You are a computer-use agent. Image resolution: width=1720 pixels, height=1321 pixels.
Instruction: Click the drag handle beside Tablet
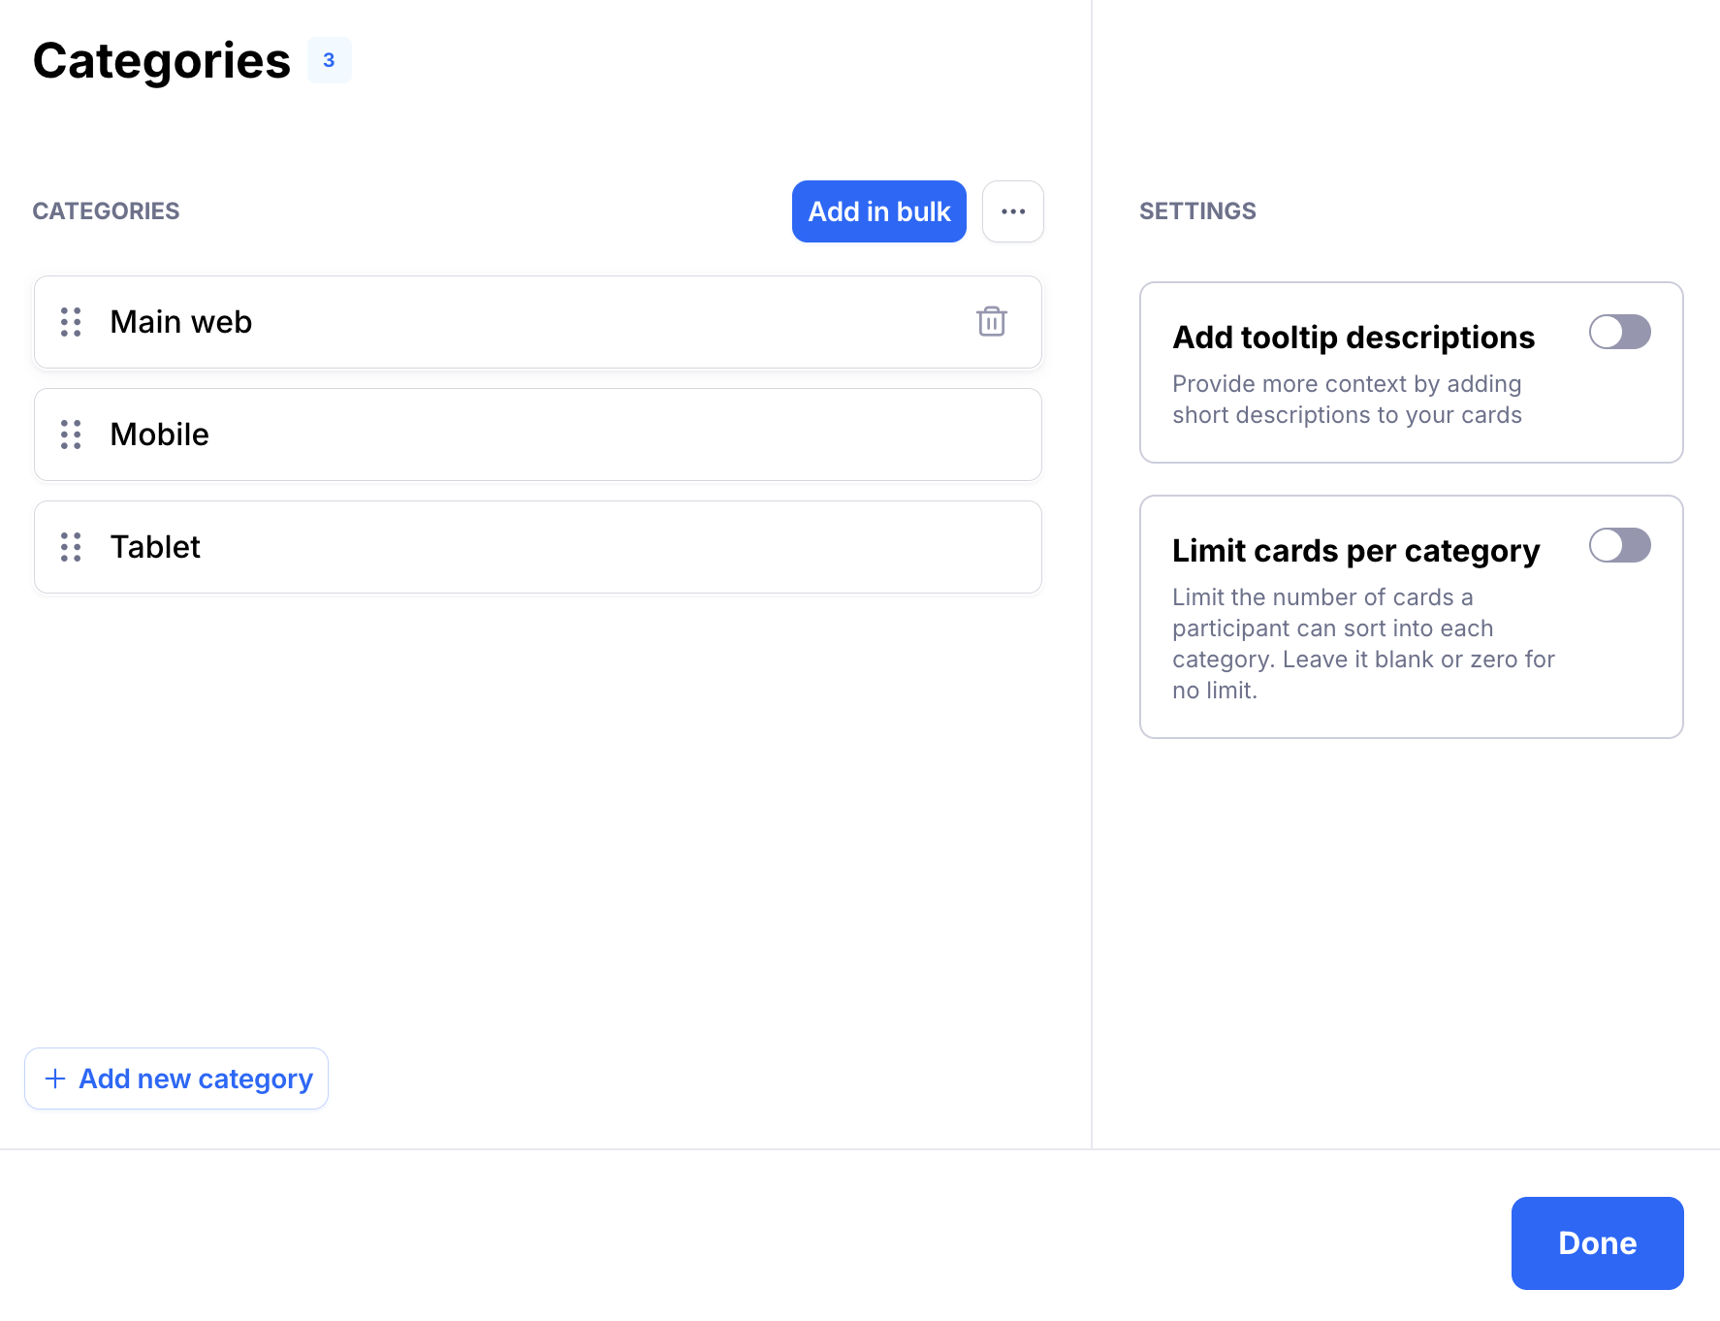tap(71, 547)
